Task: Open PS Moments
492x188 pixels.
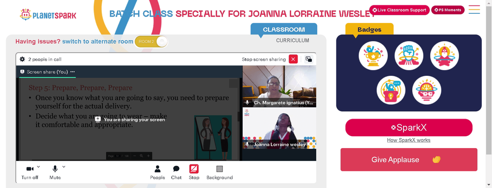Action: pyautogui.click(x=448, y=10)
